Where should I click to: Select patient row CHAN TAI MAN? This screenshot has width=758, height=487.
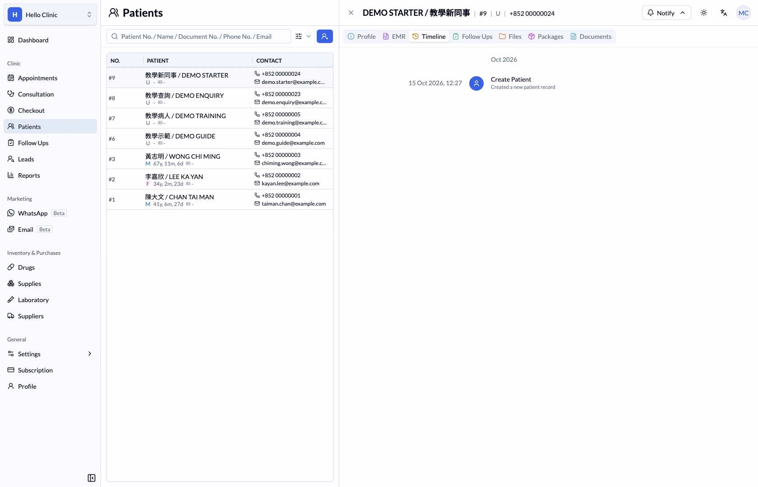click(x=220, y=200)
